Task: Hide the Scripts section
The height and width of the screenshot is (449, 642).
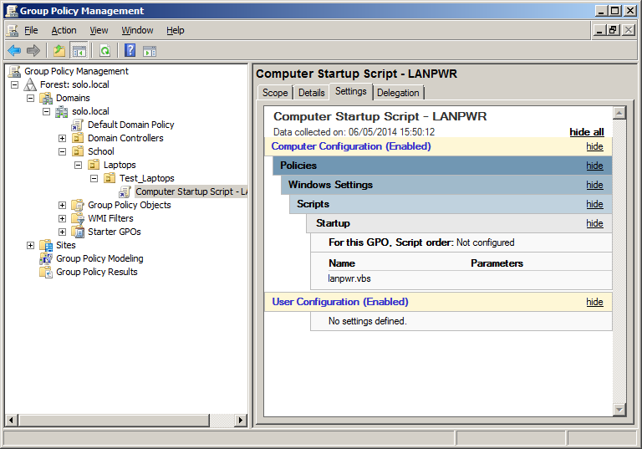Action: tap(594, 204)
